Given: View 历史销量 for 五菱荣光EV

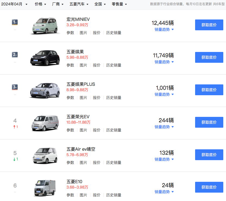Looking at the screenshot, I should [114, 130].
